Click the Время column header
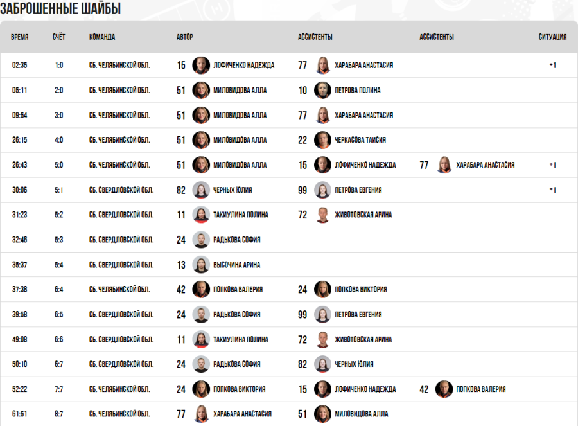The image size is (578, 426). point(20,37)
